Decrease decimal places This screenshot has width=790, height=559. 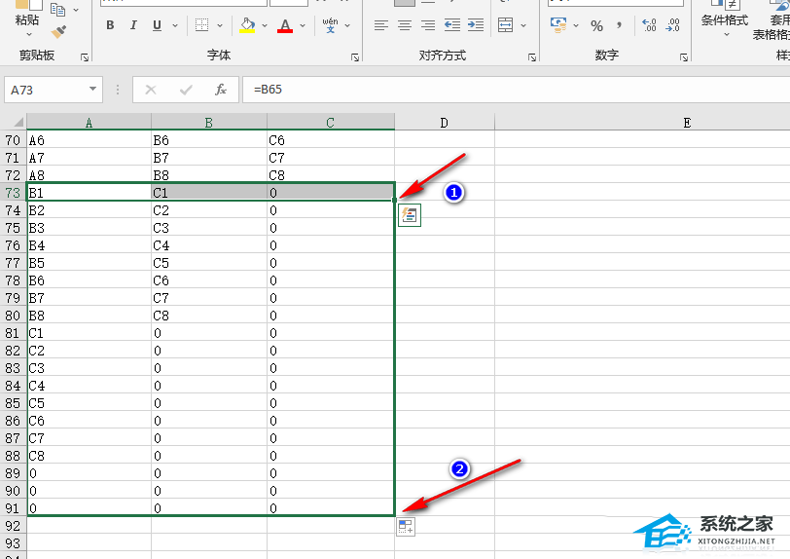click(x=672, y=25)
